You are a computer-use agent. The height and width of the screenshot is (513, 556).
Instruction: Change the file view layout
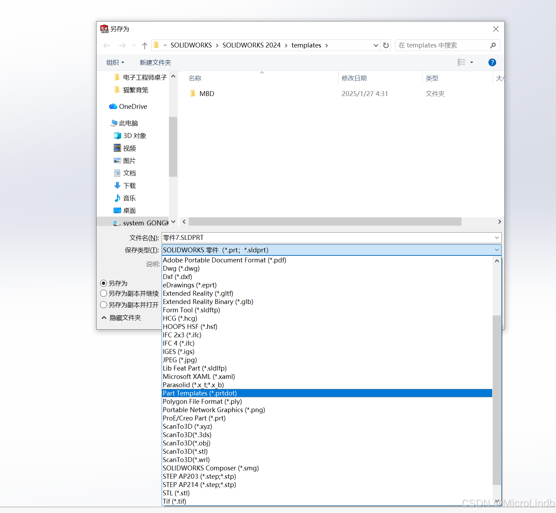(461, 62)
